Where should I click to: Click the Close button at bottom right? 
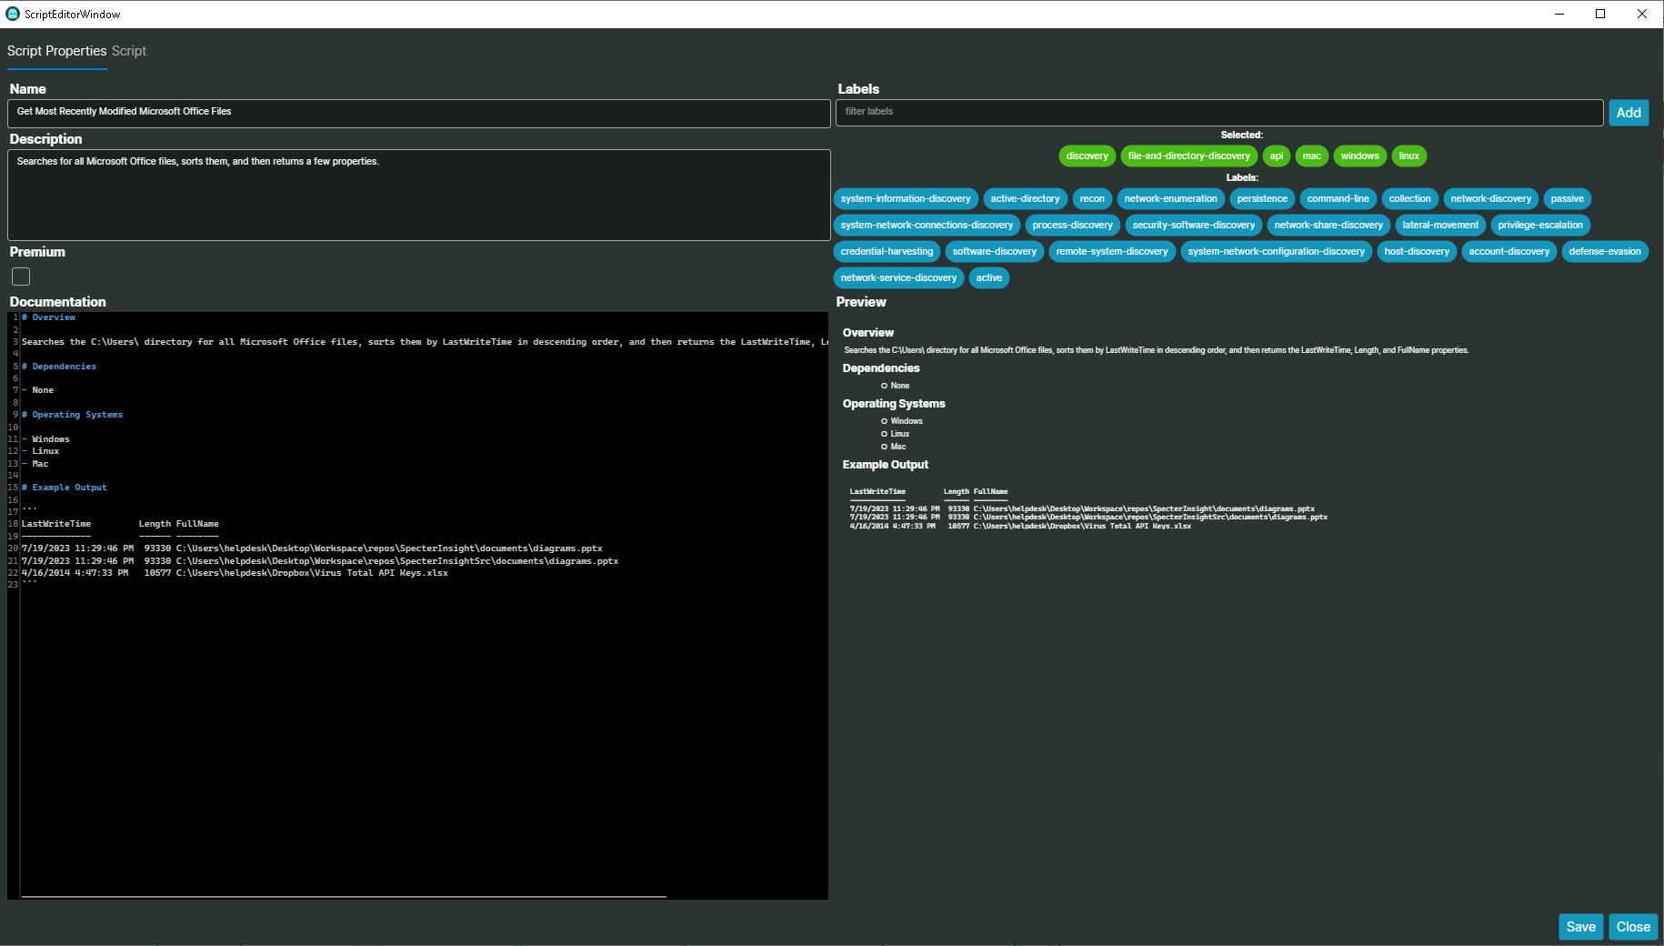click(x=1633, y=926)
